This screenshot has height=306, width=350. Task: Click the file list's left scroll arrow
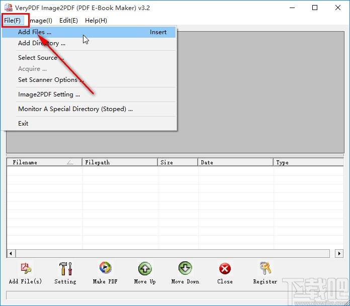coord(11,253)
